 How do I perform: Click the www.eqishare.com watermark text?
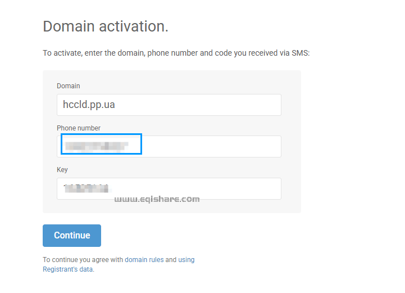tap(157, 199)
